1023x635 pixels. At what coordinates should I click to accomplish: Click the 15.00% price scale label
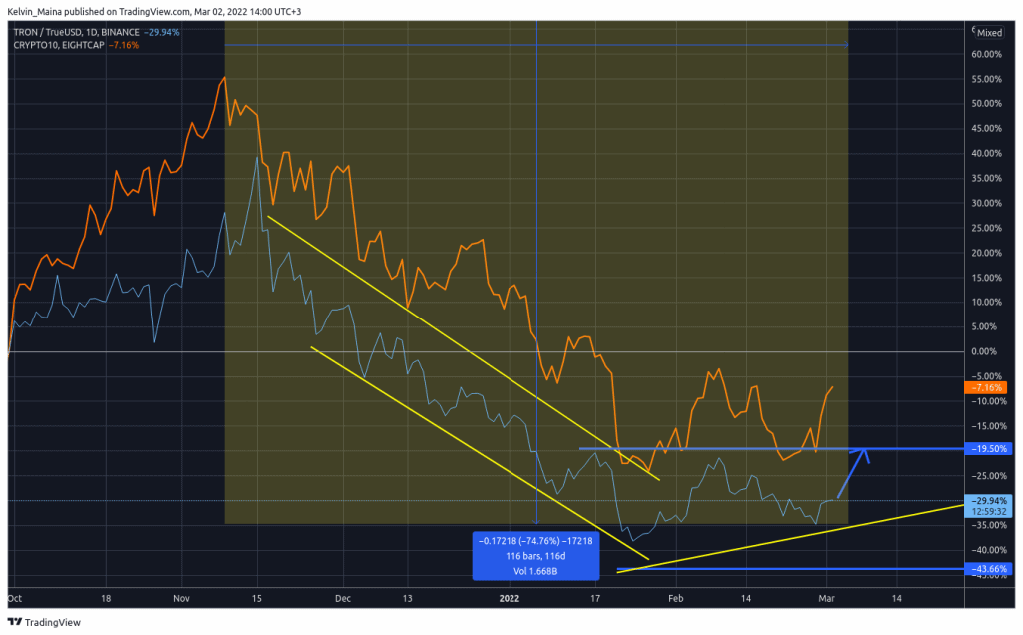click(x=986, y=278)
